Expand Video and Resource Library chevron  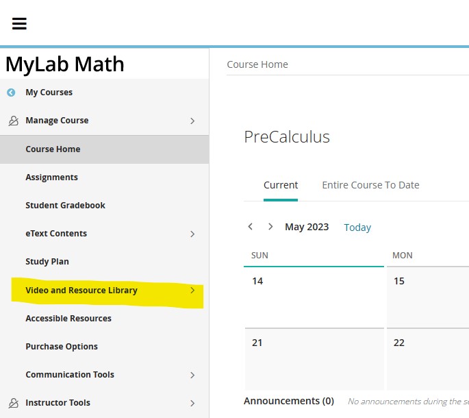click(x=192, y=290)
